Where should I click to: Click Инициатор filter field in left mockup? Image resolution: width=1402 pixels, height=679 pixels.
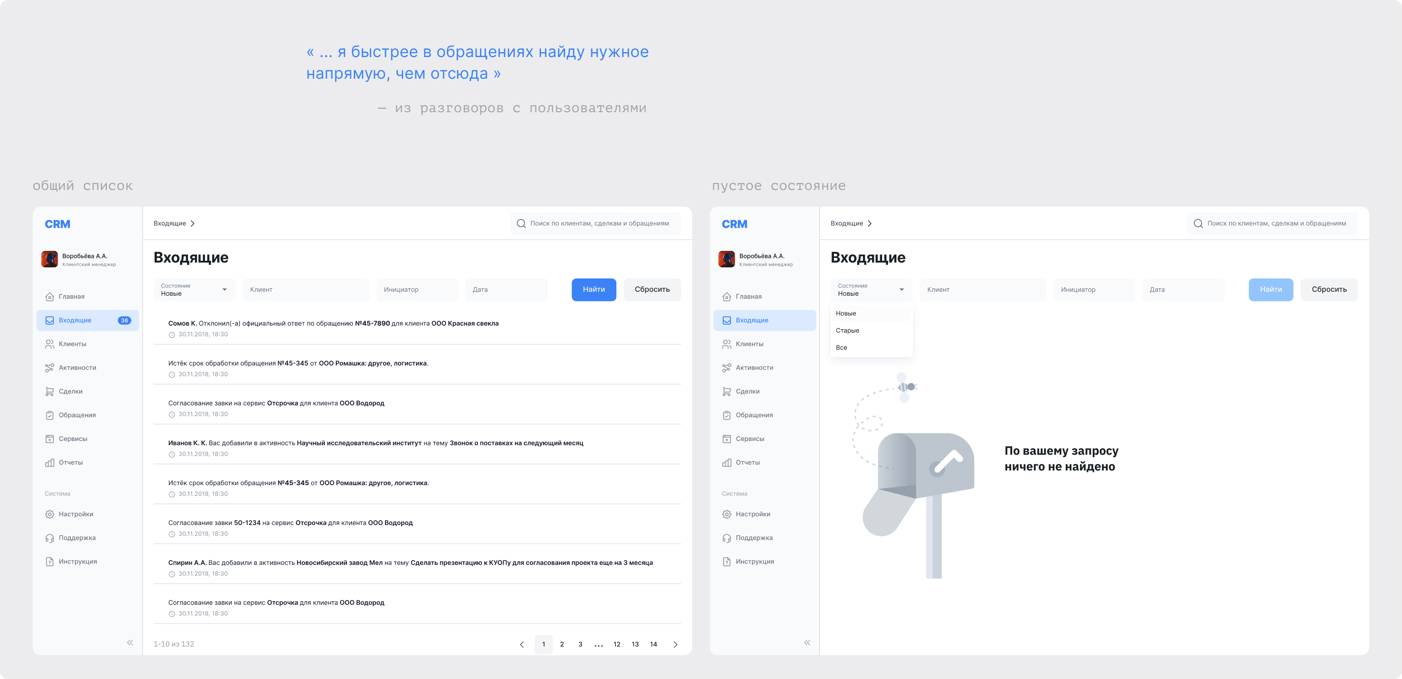pos(417,289)
